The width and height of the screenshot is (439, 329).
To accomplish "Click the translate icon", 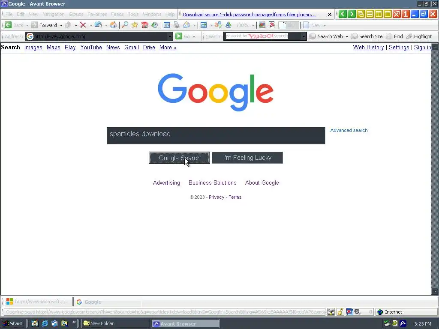I will click(x=218, y=25).
